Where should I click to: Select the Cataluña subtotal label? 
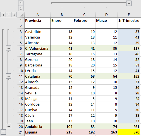pyautogui.click(x=38, y=76)
